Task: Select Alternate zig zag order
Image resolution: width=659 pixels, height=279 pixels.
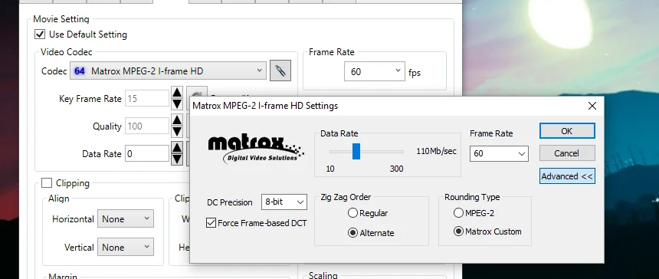Action: click(352, 233)
